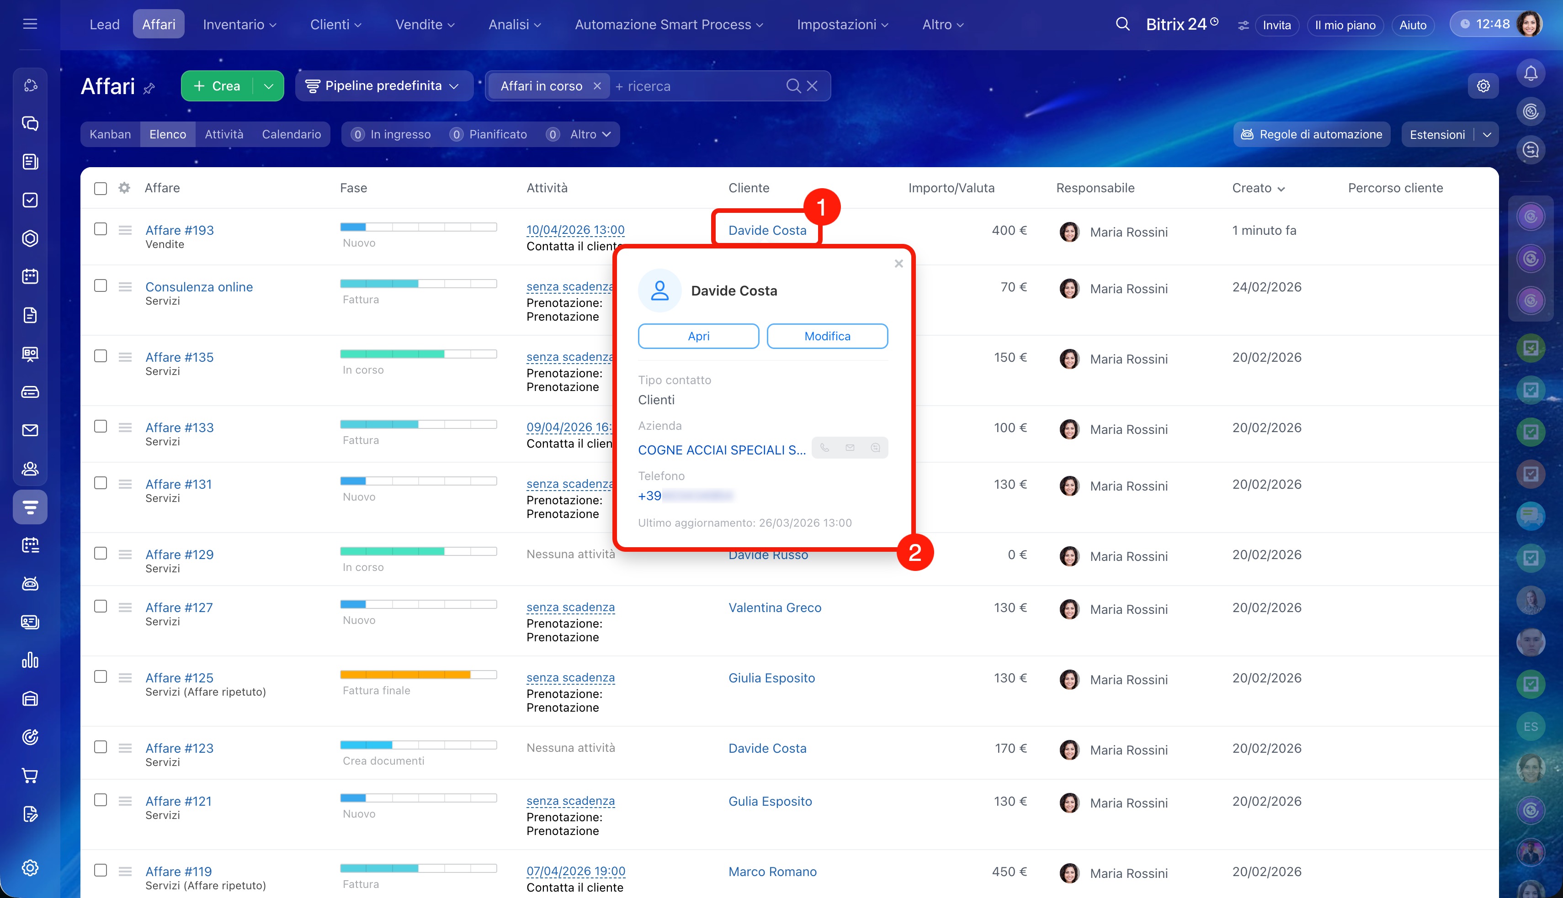Open the notifications bell icon
Viewport: 1563px width, 898px height.
tap(1530, 74)
